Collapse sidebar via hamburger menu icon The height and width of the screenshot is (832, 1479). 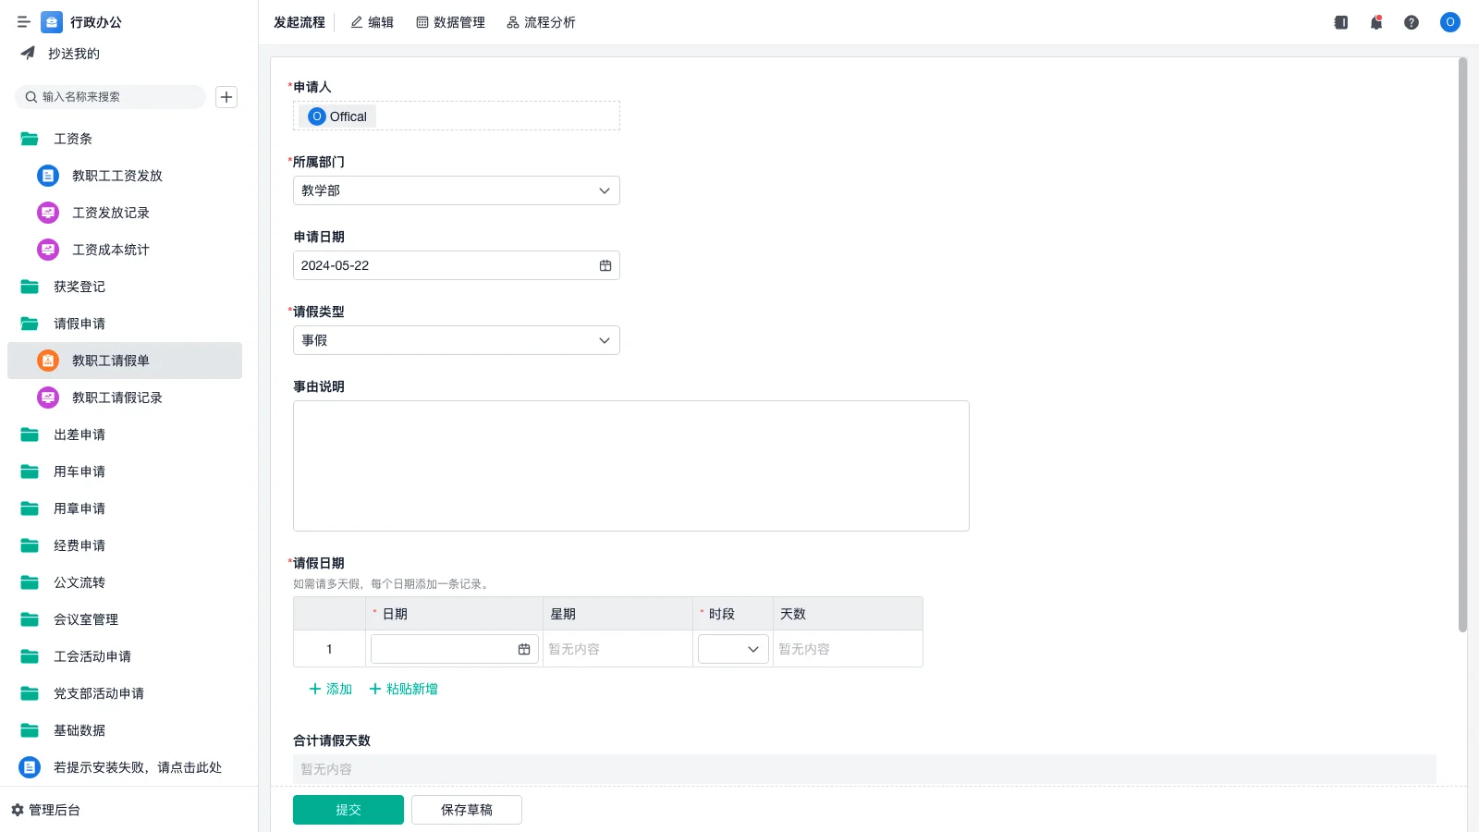point(23,21)
